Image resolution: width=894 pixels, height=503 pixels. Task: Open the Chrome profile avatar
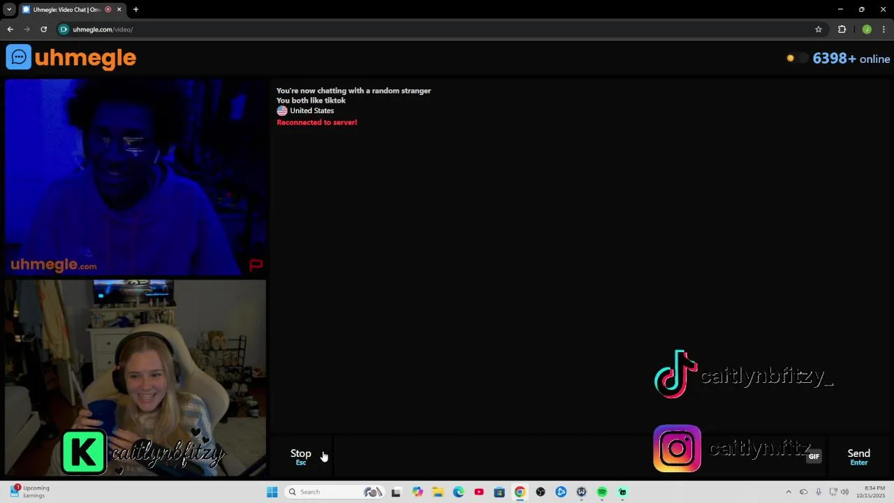[867, 29]
